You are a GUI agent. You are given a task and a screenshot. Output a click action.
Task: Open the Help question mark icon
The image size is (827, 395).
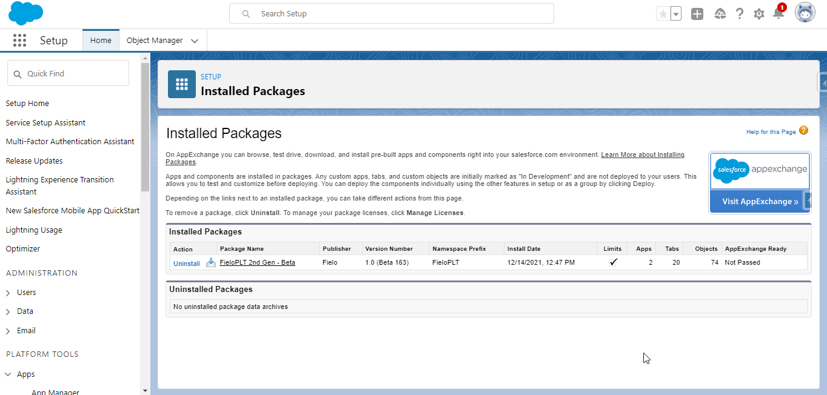pyautogui.click(x=740, y=14)
